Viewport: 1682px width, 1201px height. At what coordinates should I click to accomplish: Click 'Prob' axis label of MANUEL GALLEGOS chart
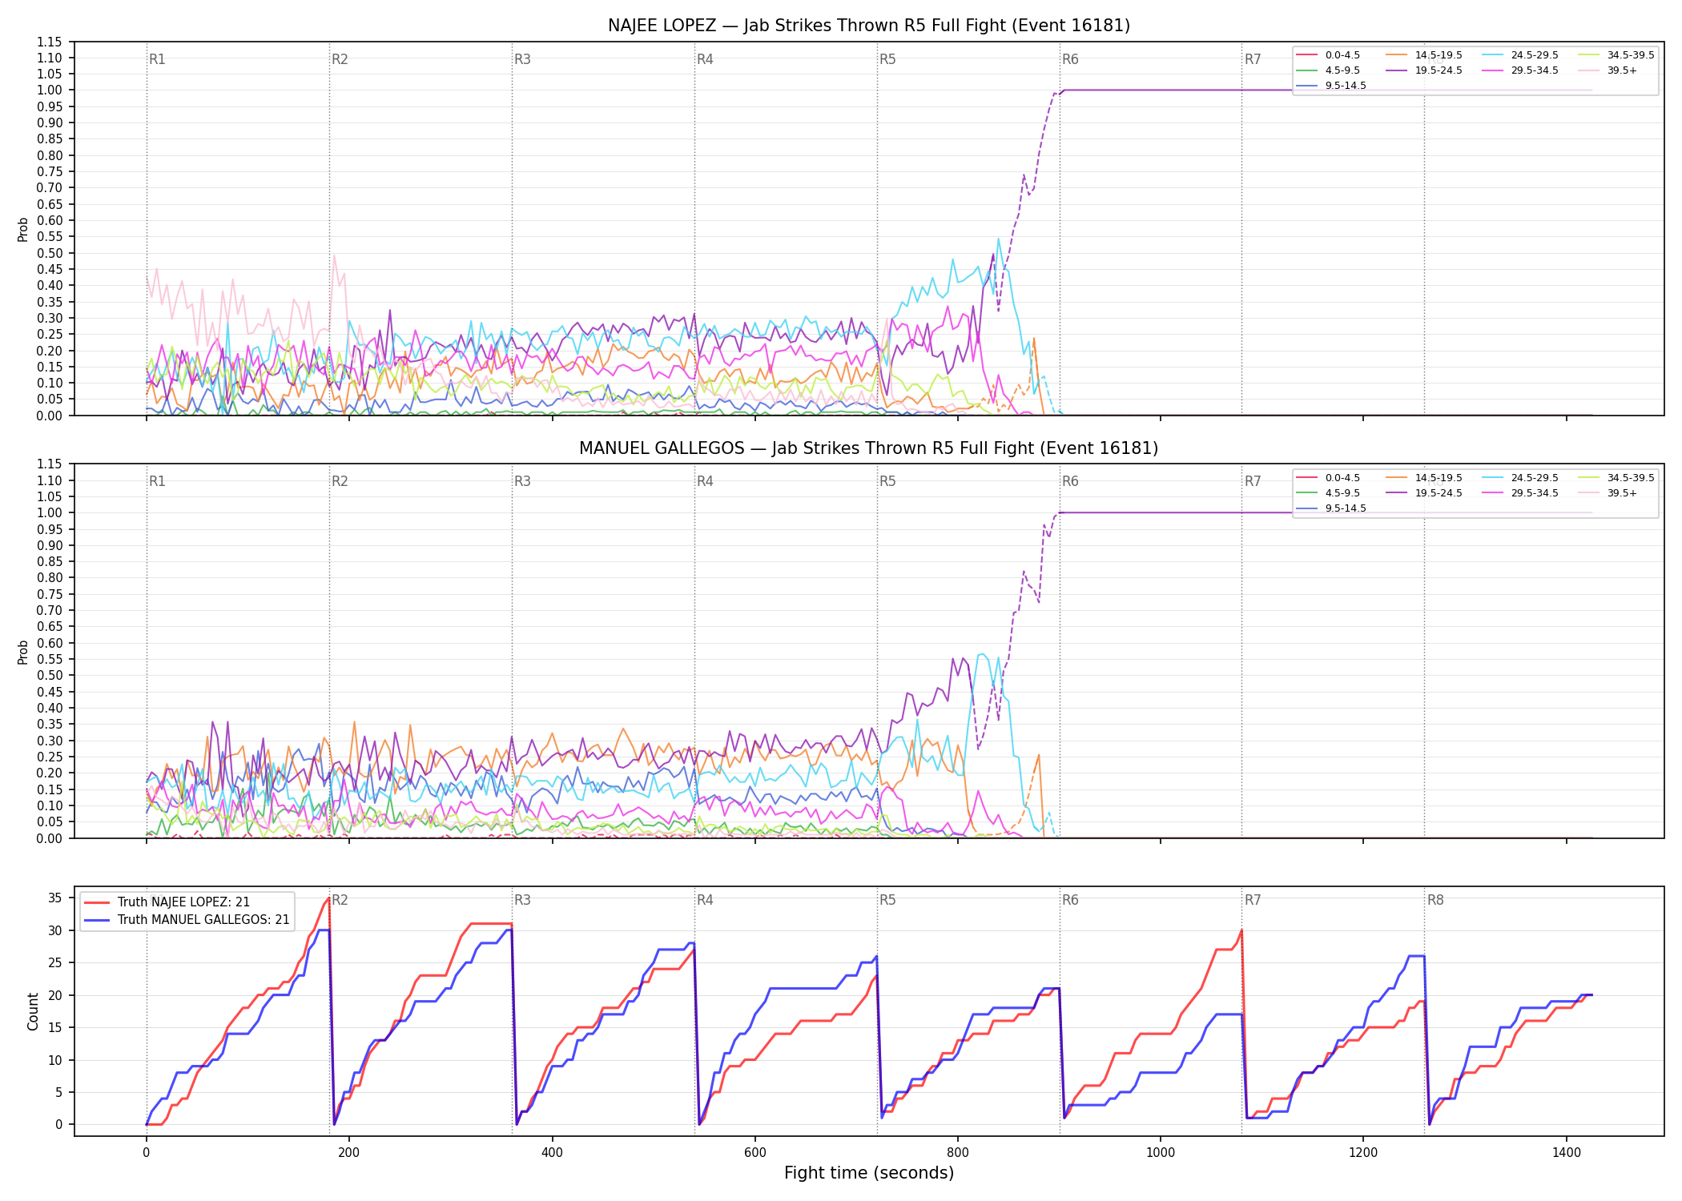[23, 652]
